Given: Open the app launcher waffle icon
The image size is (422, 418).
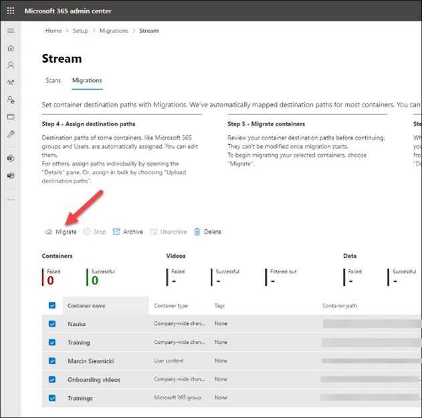Looking at the screenshot, I should coord(11,11).
